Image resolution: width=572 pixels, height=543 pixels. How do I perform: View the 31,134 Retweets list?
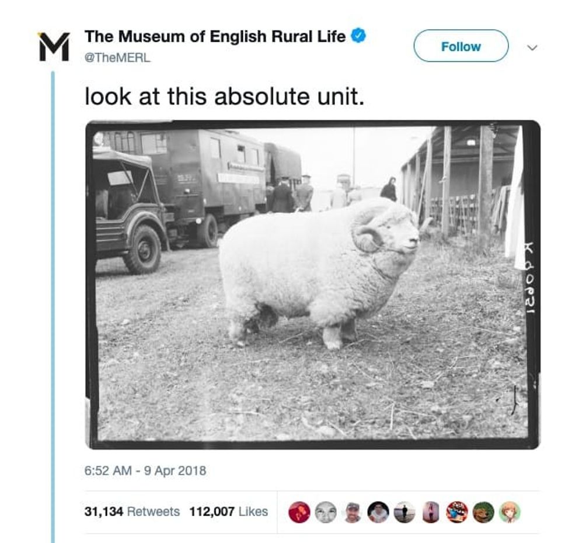tap(132, 511)
